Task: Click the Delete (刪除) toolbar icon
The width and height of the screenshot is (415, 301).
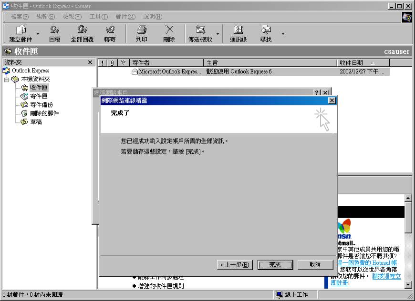Action: pos(169,30)
